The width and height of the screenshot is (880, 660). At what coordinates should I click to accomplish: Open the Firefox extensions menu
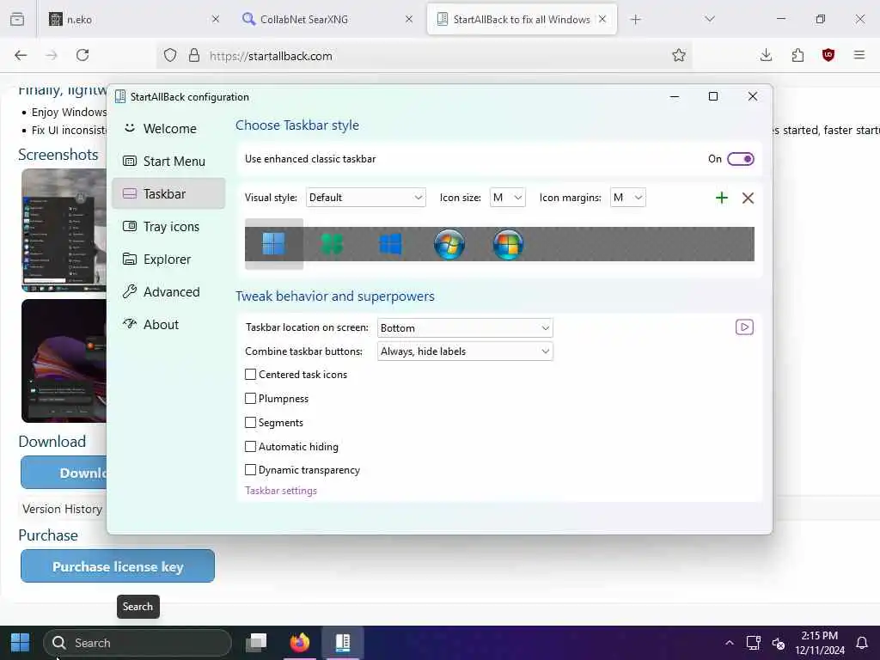click(797, 55)
